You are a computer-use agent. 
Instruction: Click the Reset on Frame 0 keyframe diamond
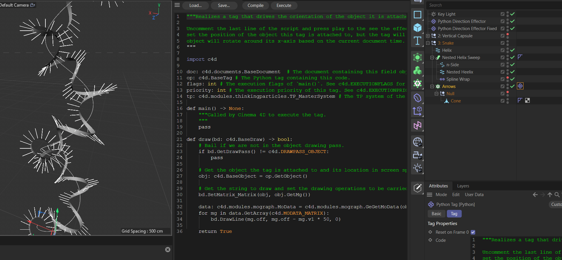tap(430, 232)
